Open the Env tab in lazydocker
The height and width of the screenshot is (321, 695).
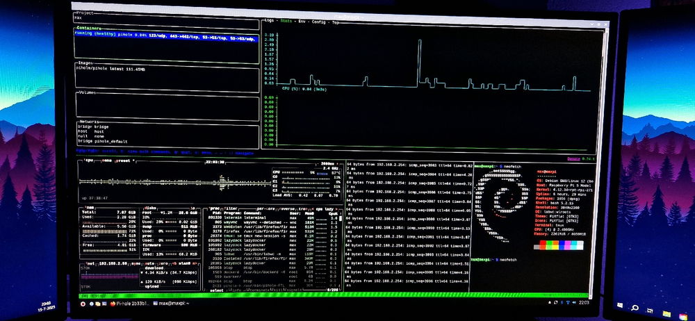point(302,22)
